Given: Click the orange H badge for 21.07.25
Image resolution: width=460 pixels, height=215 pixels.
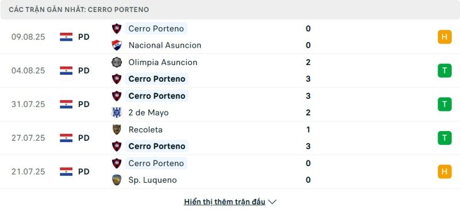Looking at the screenshot, I should click(x=444, y=171).
